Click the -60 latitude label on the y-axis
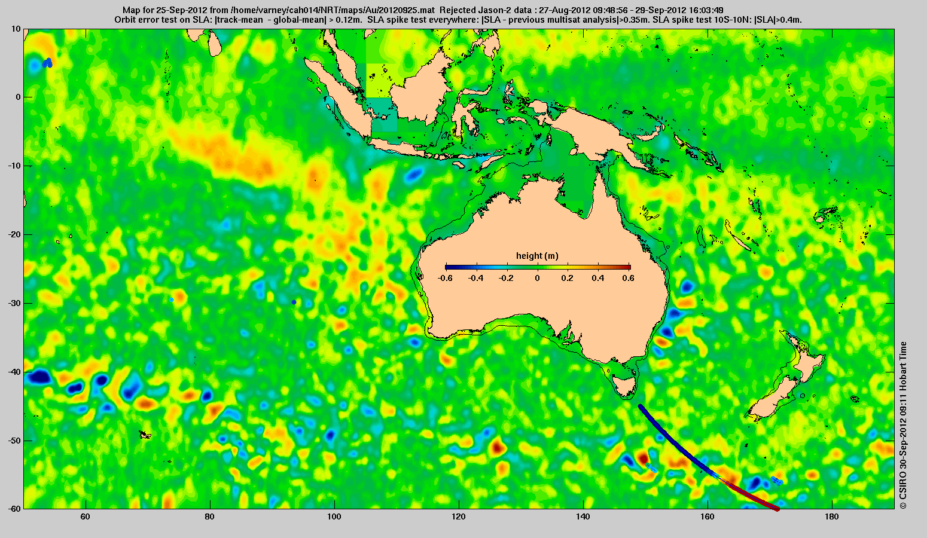This screenshot has width=927, height=538. coord(14,509)
